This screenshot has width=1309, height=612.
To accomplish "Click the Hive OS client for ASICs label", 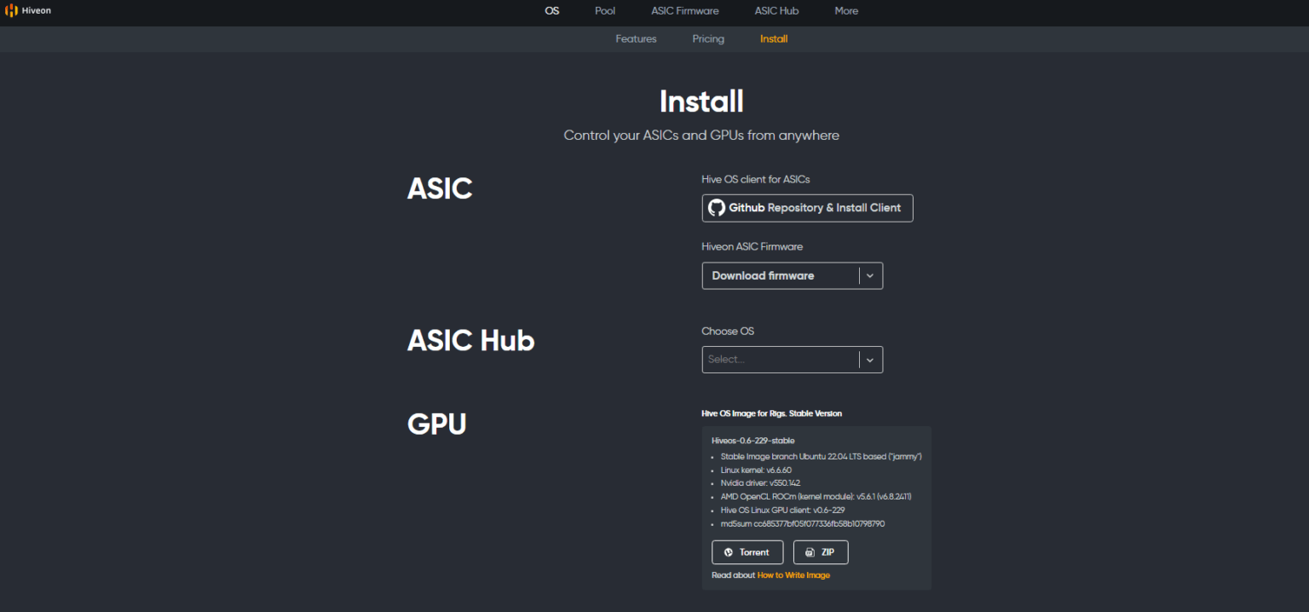I will [755, 180].
